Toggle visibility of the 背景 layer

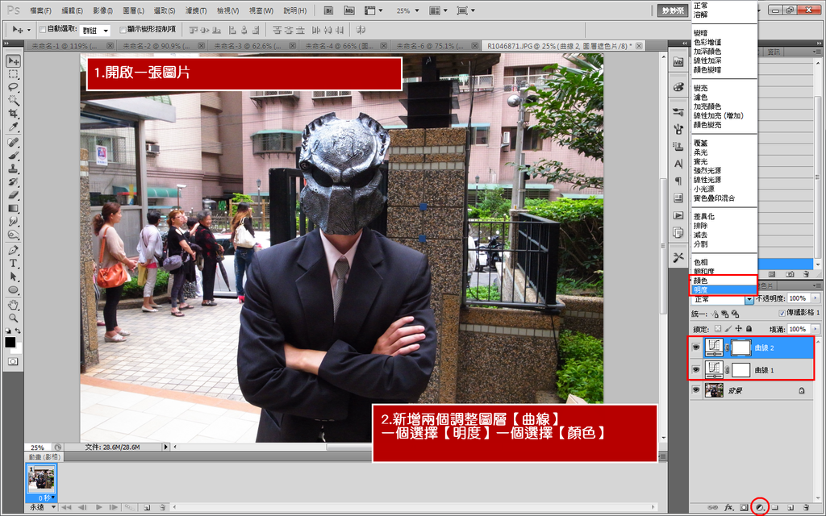pyautogui.click(x=696, y=390)
